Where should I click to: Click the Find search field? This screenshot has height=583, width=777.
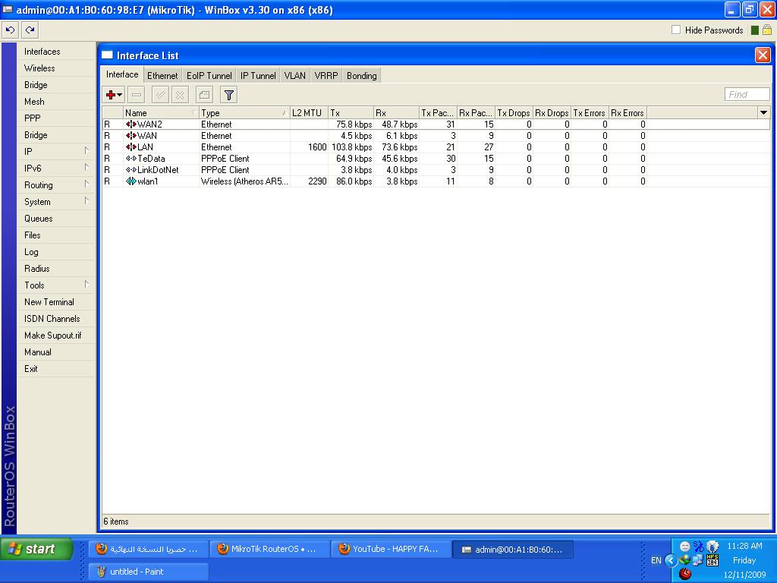click(747, 94)
